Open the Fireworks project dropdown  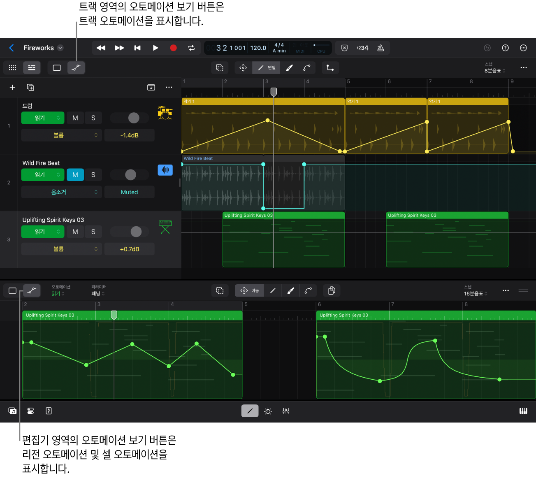pos(60,48)
